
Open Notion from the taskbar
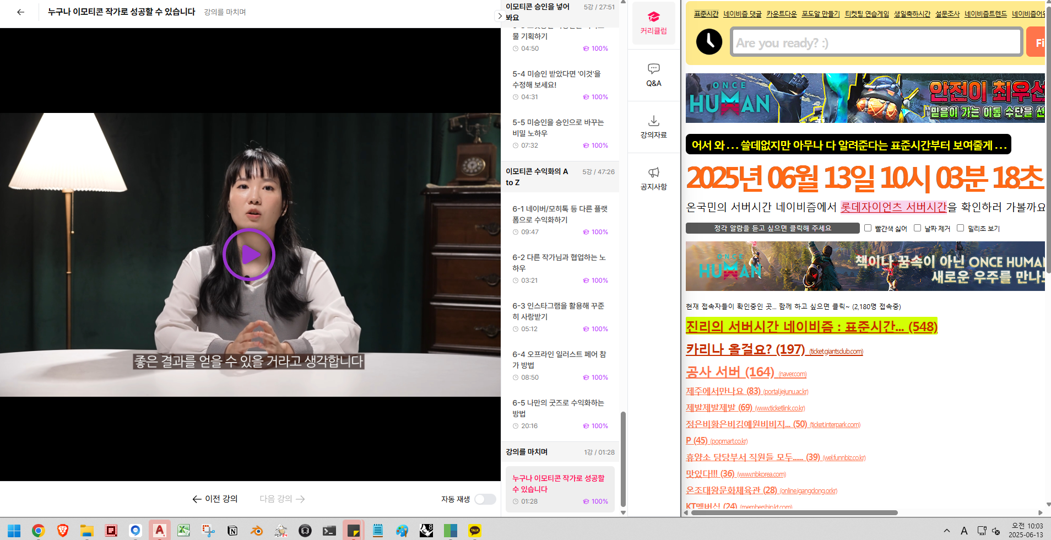click(x=232, y=531)
